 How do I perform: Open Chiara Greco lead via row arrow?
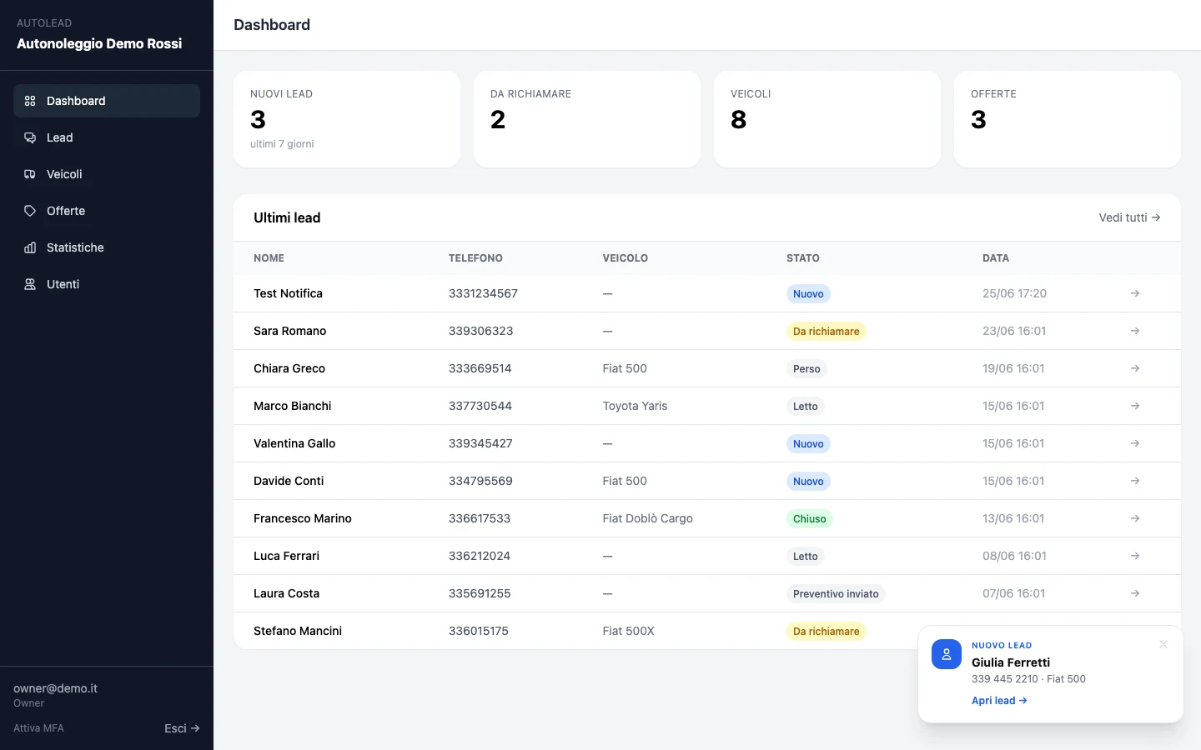(x=1135, y=368)
